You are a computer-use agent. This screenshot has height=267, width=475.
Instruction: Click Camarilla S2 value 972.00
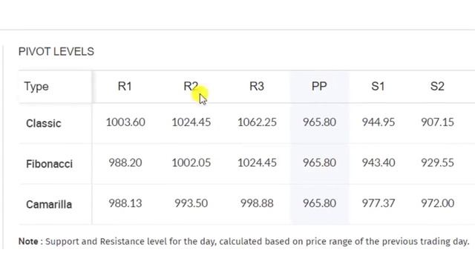click(x=437, y=203)
